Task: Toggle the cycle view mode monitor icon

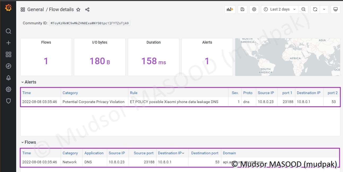Action: (x=335, y=9)
